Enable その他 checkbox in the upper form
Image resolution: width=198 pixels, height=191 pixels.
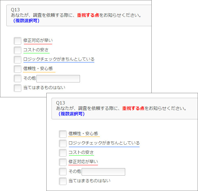click(x=18, y=79)
